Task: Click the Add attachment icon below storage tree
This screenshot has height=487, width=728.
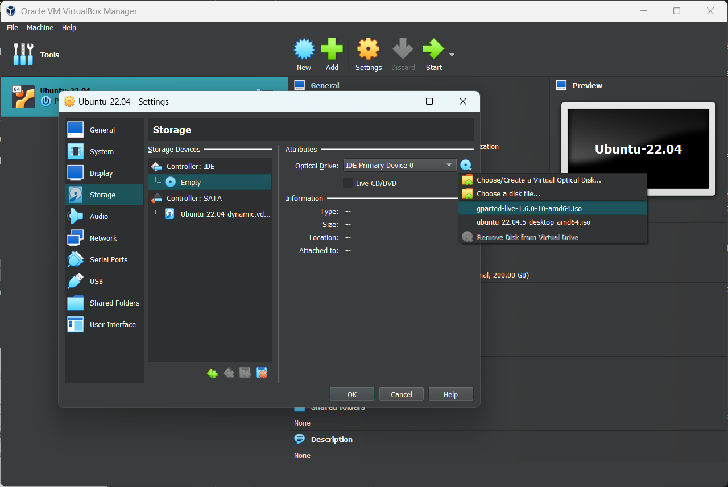Action: (x=245, y=373)
